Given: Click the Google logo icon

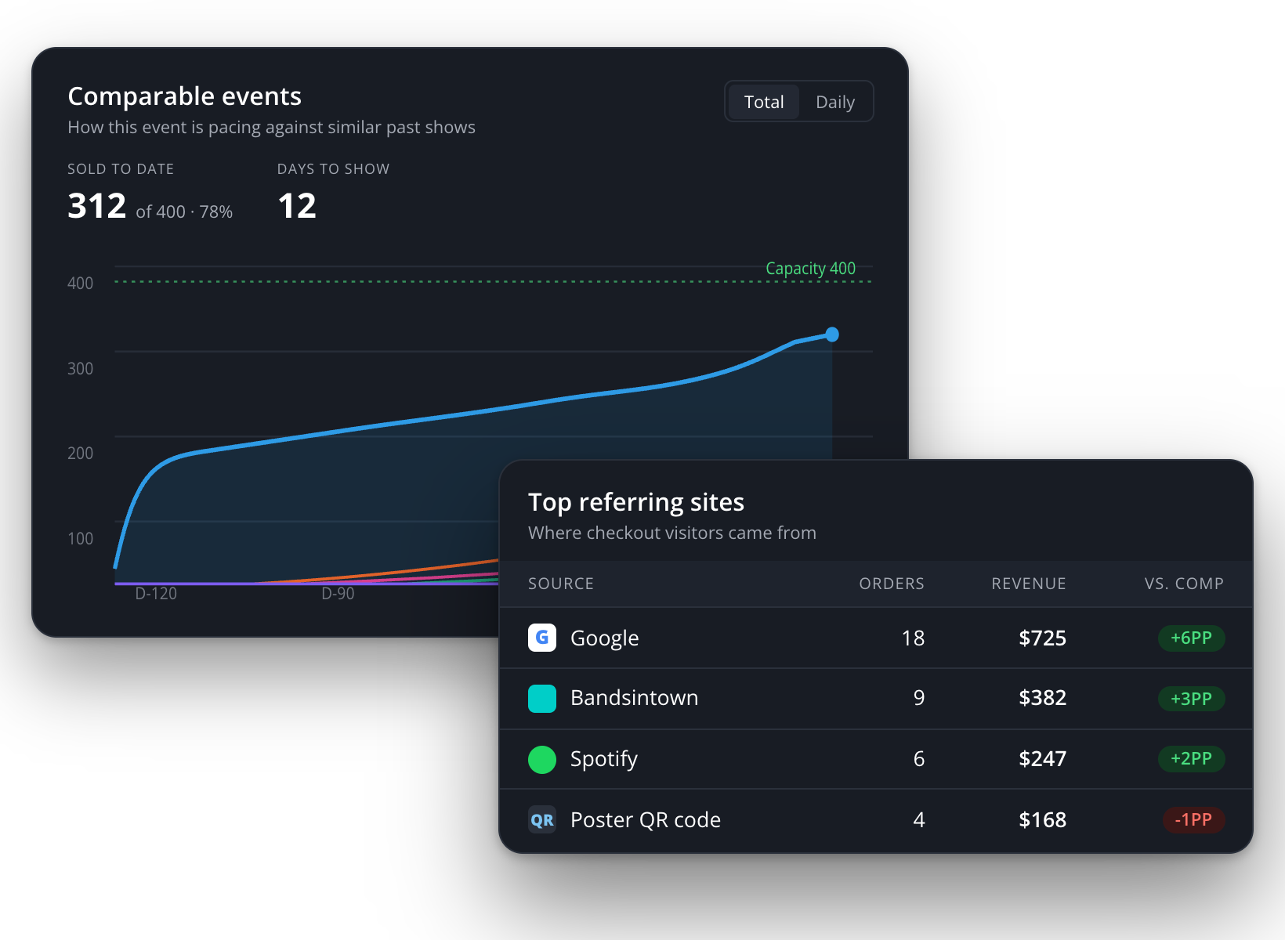Looking at the screenshot, I should tap(542, 638).
